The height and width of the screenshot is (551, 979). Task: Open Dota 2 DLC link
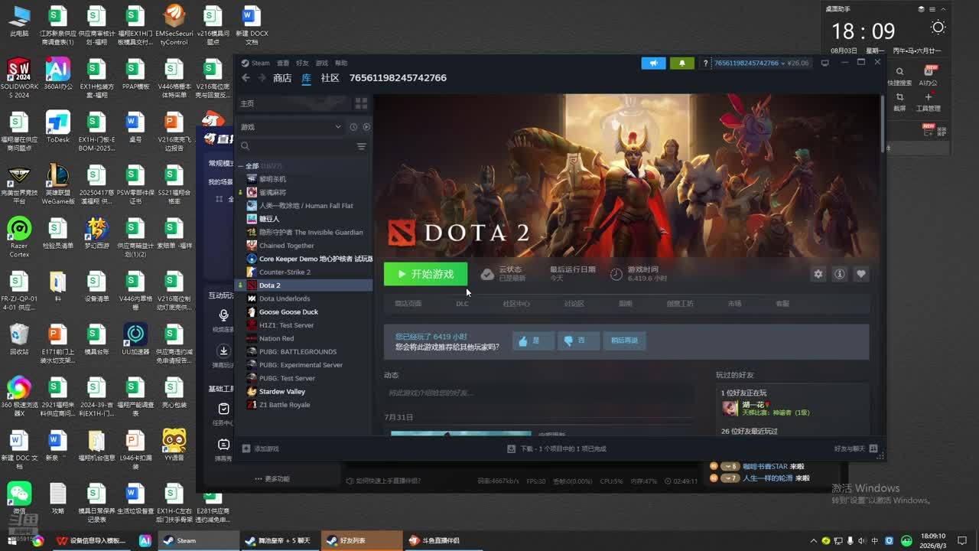point(462,304)
